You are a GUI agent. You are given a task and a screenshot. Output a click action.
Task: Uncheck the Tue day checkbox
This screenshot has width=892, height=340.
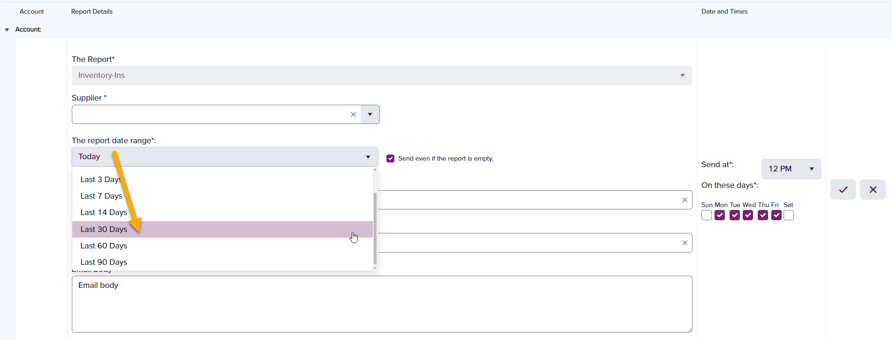tap(735, 215)
